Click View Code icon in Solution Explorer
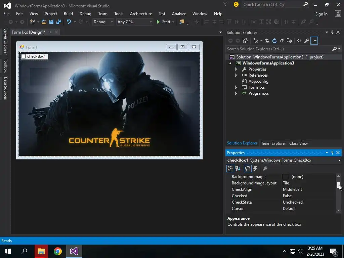Screen dimensions: 344x258 (299, 41)
